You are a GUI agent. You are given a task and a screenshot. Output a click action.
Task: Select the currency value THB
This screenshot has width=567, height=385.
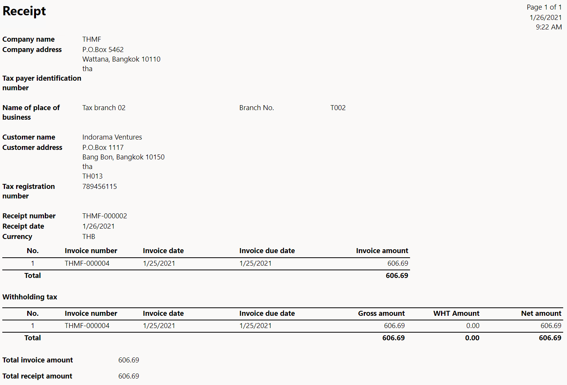pos(88,237)
